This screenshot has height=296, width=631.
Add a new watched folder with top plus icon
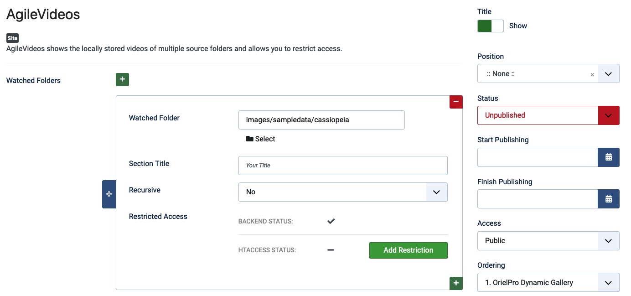(x=122, y=79)
